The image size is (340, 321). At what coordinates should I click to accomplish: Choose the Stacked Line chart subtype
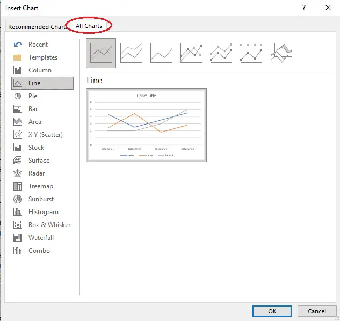click(x=131, y=53)
